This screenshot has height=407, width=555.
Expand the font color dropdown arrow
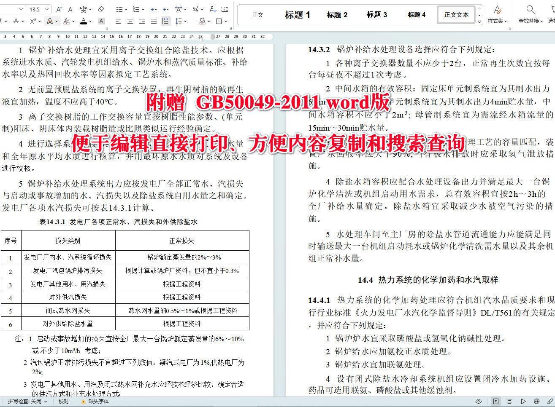(90, 21)
